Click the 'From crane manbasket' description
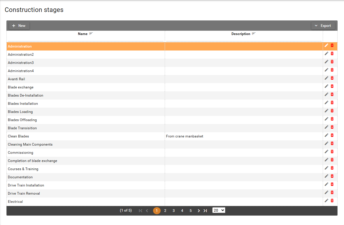The image size is (344, 225). pyautogui.click(x=185, y=136)
